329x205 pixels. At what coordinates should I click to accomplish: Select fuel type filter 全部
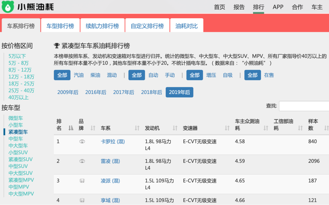62,75
